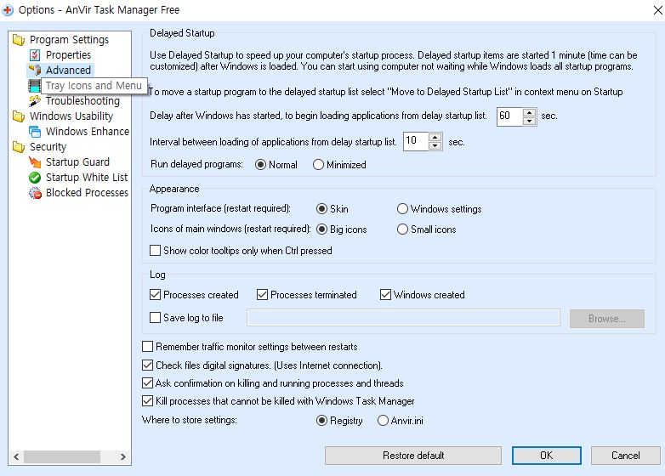Image resolution: width=665 pixels, height=476 pixels.
Task: Enable Show color tooltips only when Ctrl pressed
Action: pos(156,251)
